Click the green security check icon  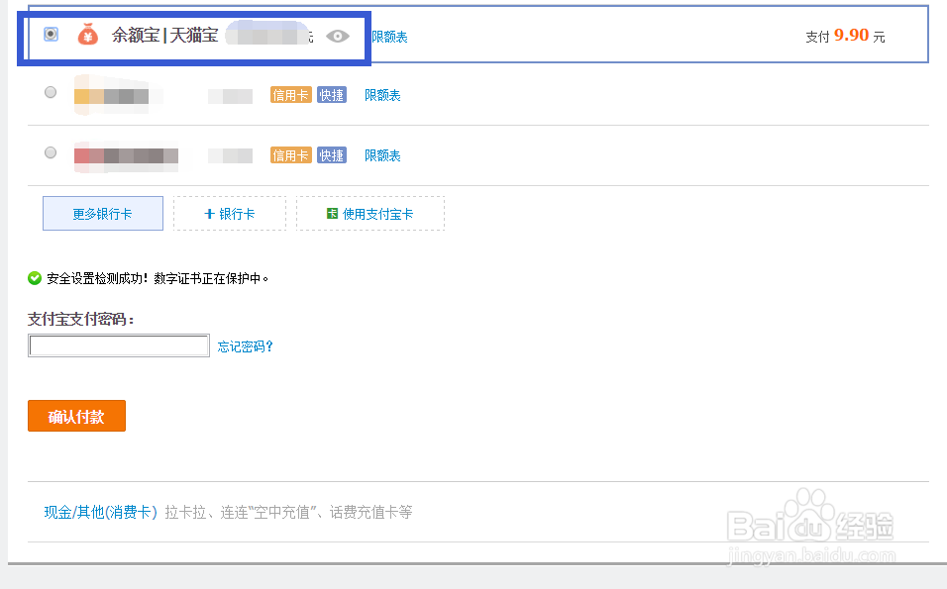(x=35, y=278)
